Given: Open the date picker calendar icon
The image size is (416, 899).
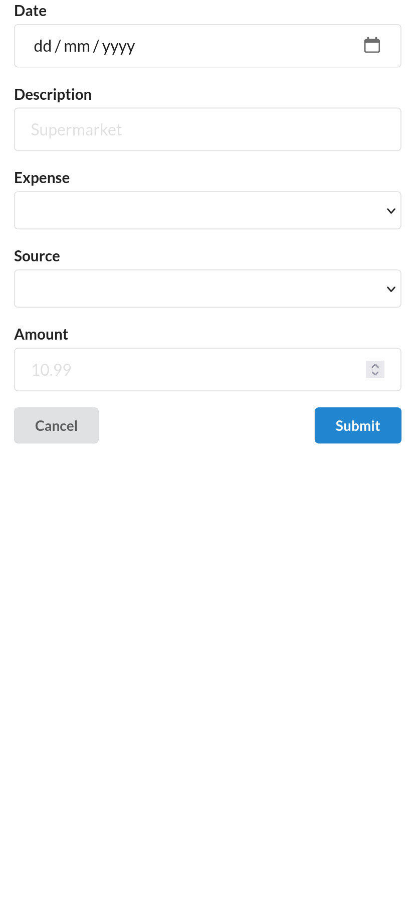Looking at the screenshot, I should click(371, 45).
